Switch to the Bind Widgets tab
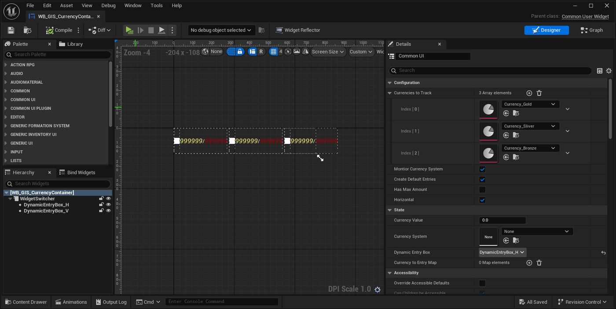This screenshot has height=309, width=616. [x=77, y=173]
